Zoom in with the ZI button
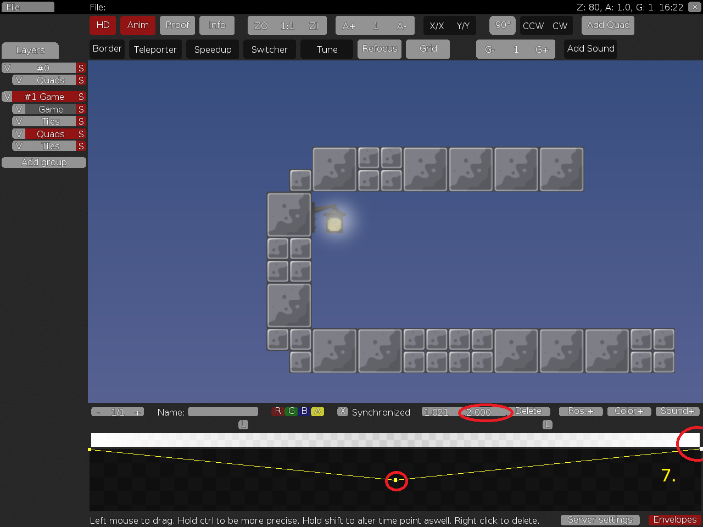 [x=314, y=26]
